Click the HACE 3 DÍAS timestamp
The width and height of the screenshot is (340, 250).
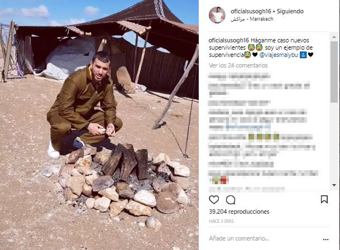221,221
